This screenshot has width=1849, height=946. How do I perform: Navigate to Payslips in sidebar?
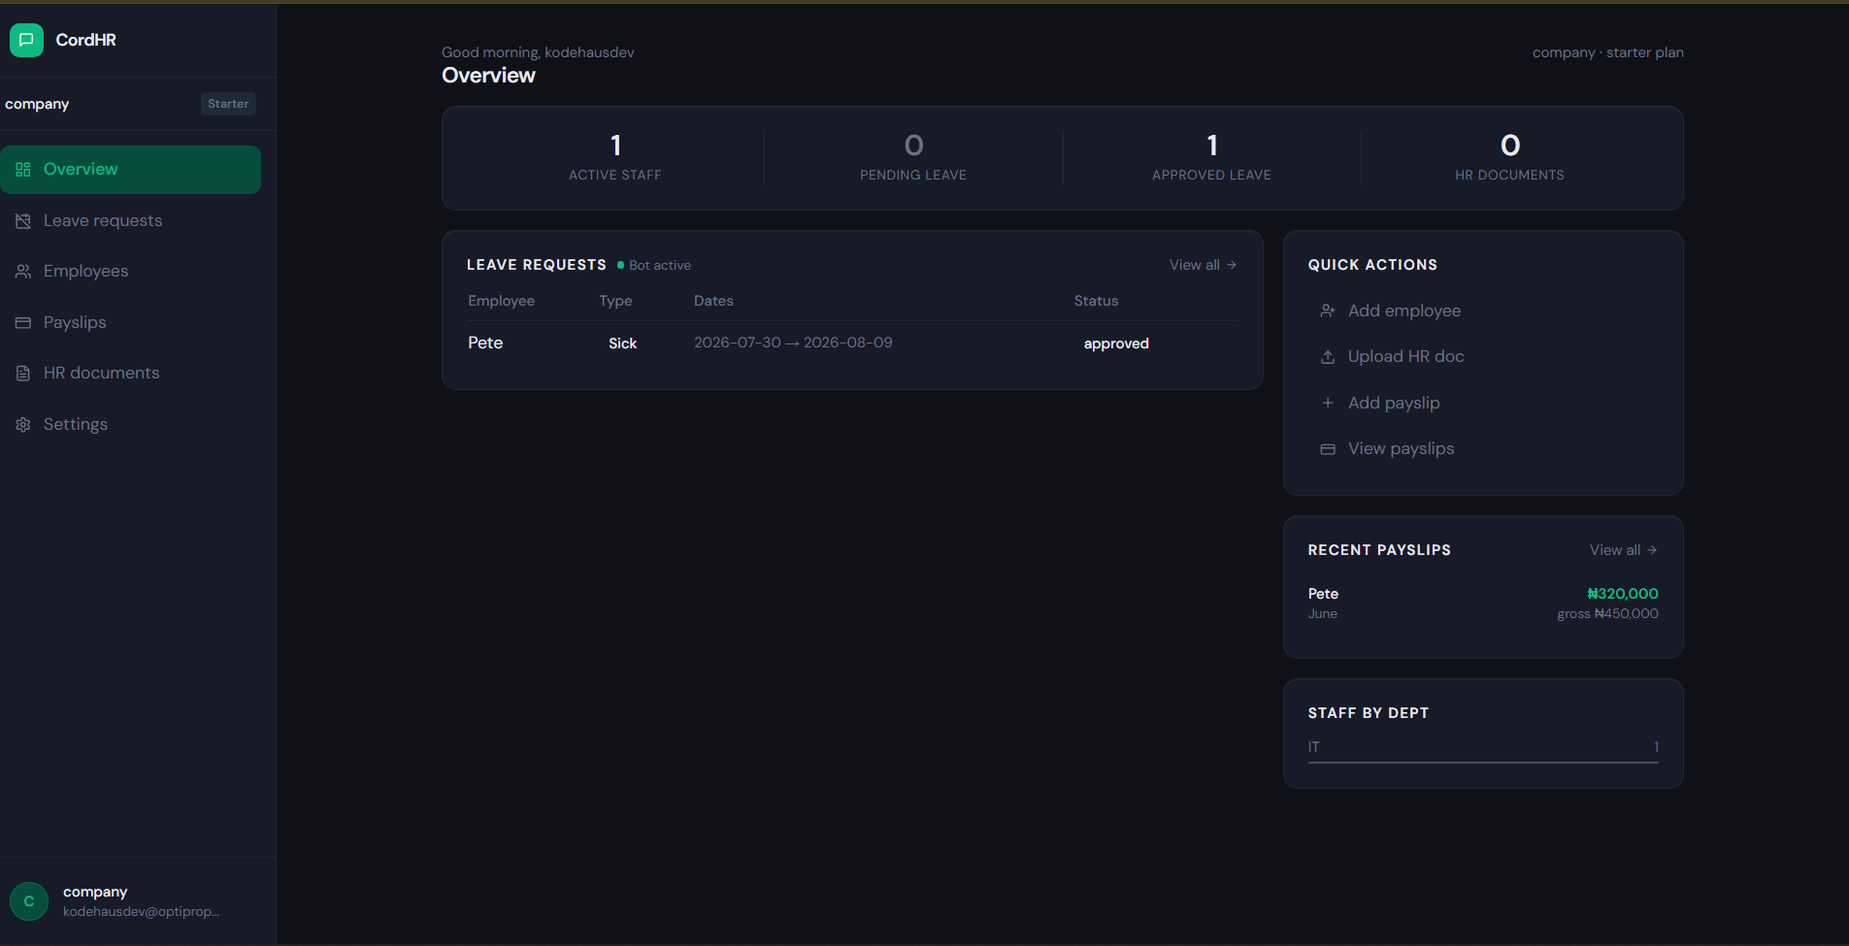(x=131, y=322)
